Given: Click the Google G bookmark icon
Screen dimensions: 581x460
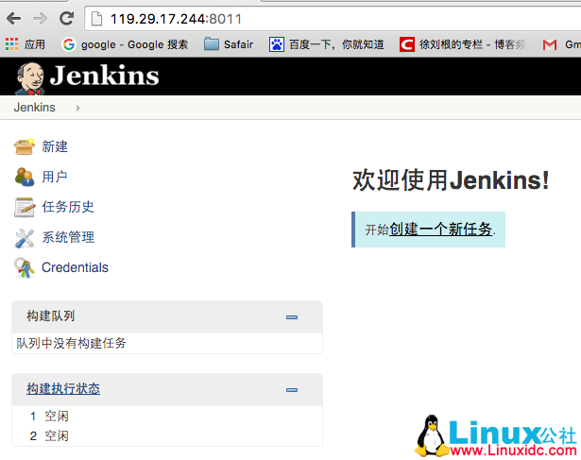Looking at the screenshot, I should (69, 44).
